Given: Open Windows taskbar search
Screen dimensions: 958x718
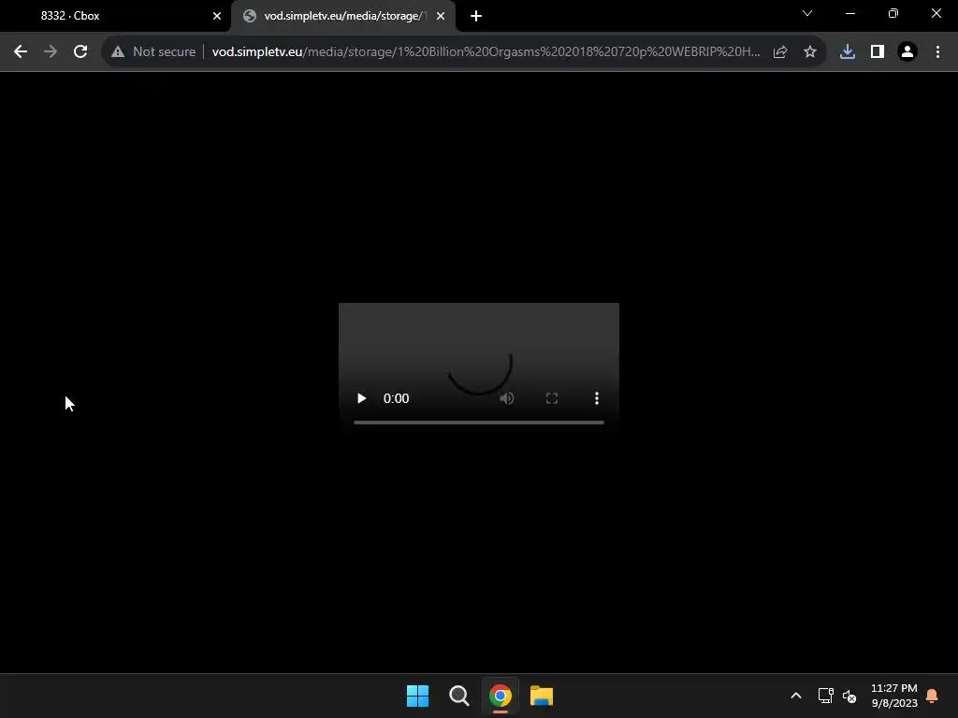Looking at the screenshot, I should [458, 696].
